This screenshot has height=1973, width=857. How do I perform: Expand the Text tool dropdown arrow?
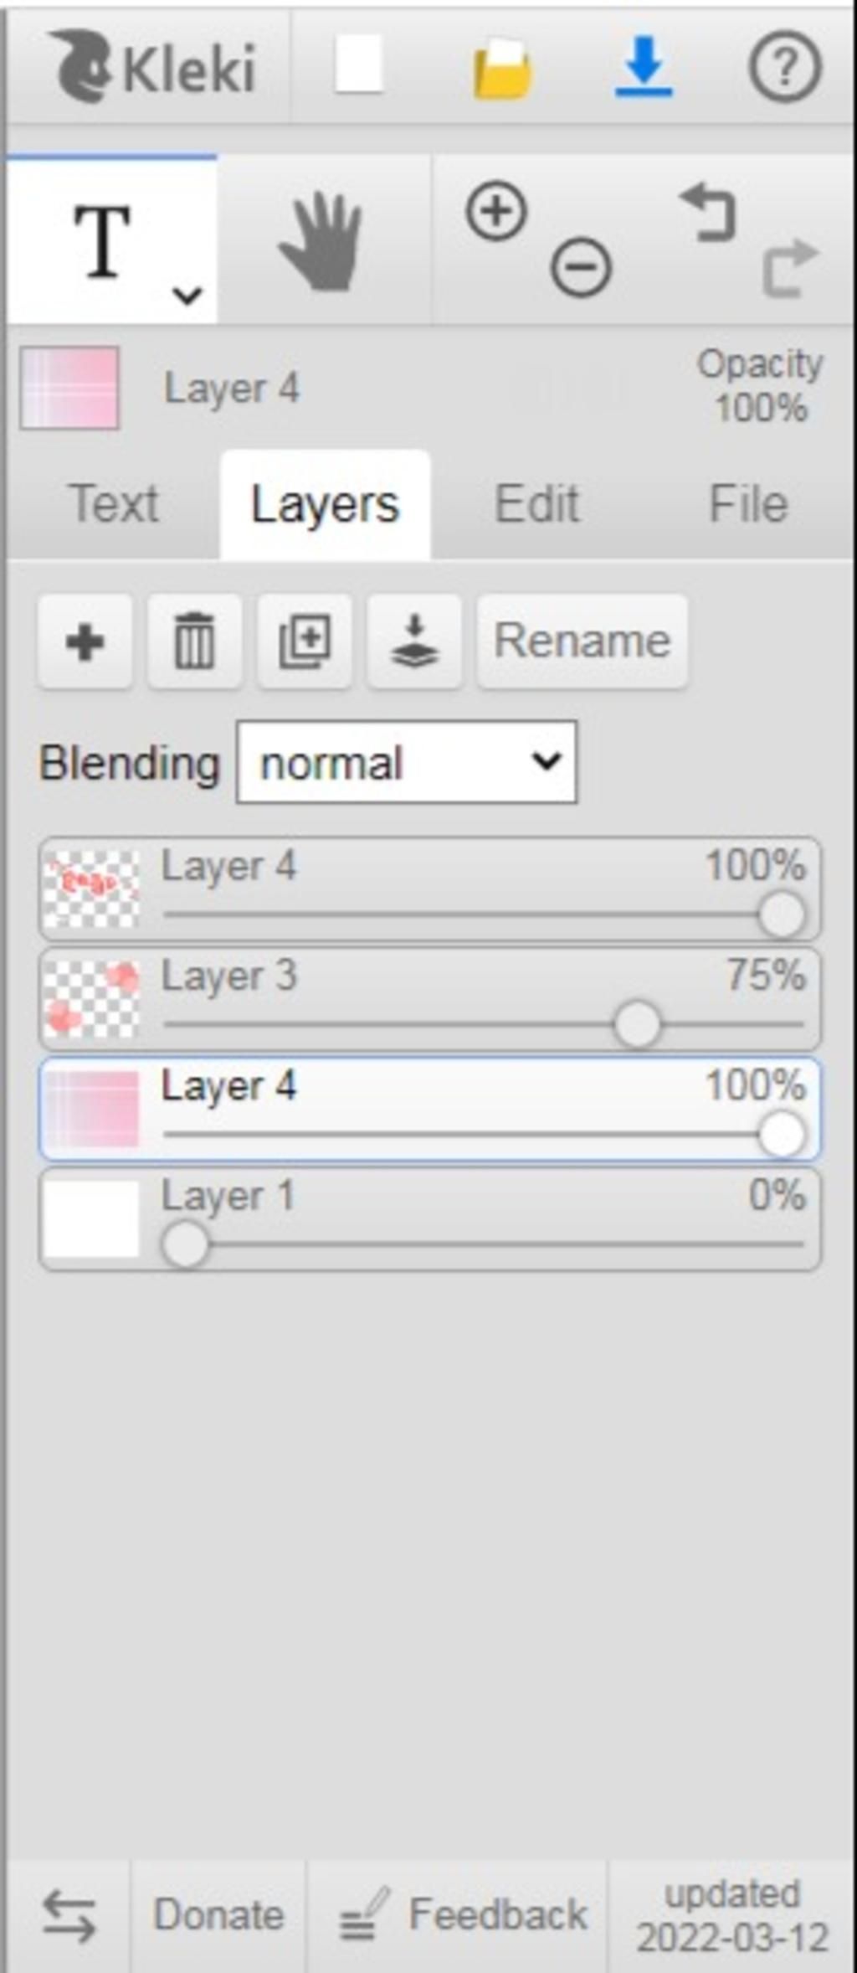(187, 295)
